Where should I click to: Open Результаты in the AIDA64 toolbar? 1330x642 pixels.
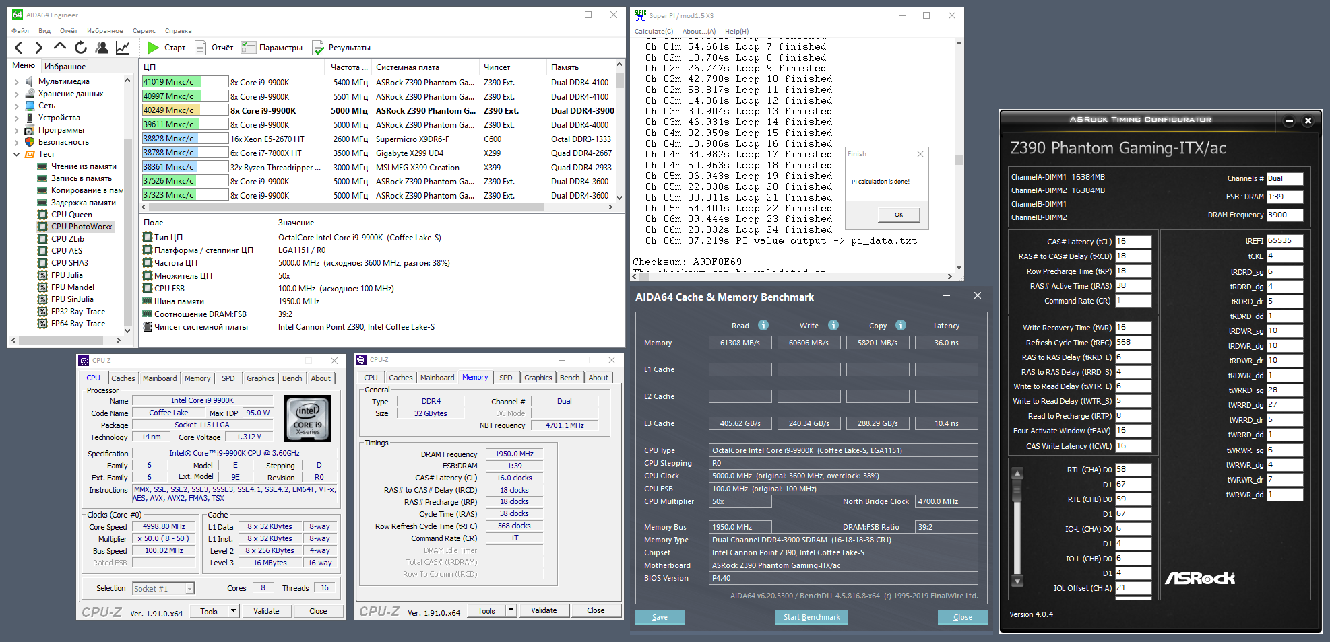point(342,48)
